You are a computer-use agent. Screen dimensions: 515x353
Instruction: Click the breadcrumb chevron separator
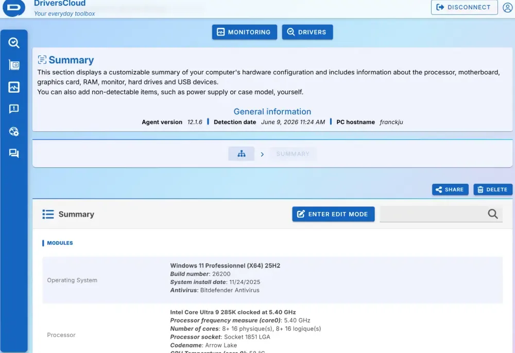point(262,154)
